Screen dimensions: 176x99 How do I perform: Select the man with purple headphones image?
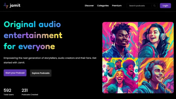(x=120, y=40)
